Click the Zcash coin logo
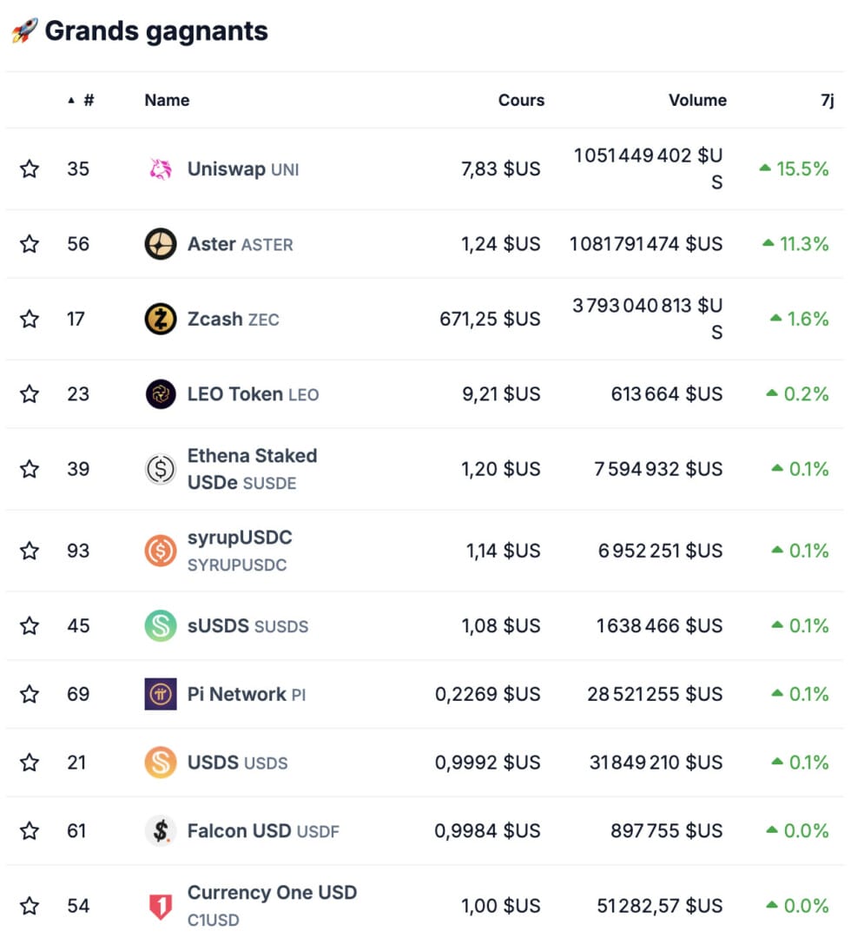864x938 pixels. [x=161, y=319]
